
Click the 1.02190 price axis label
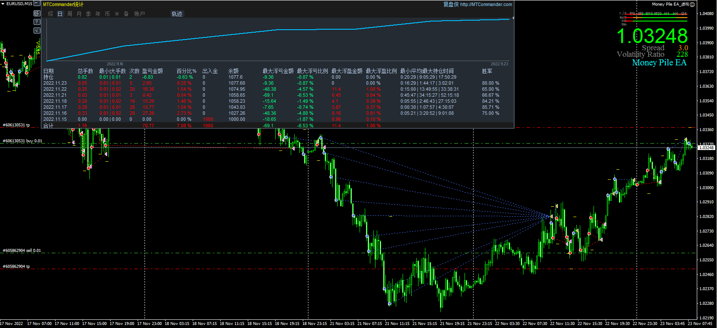click(707, 318)
